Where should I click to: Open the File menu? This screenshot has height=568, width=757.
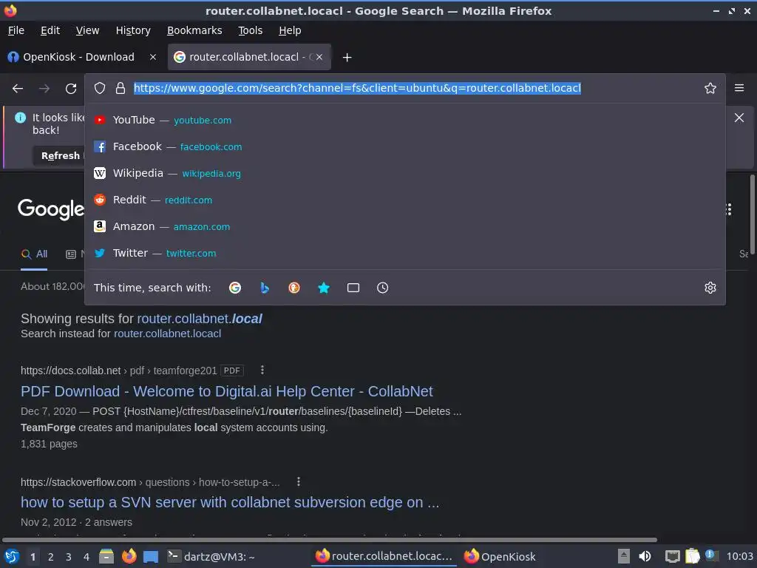pos(16,30)
